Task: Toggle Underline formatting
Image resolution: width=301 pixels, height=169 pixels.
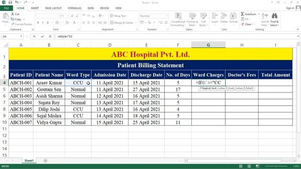Action: pyautogui.click(x=48, y=23)
